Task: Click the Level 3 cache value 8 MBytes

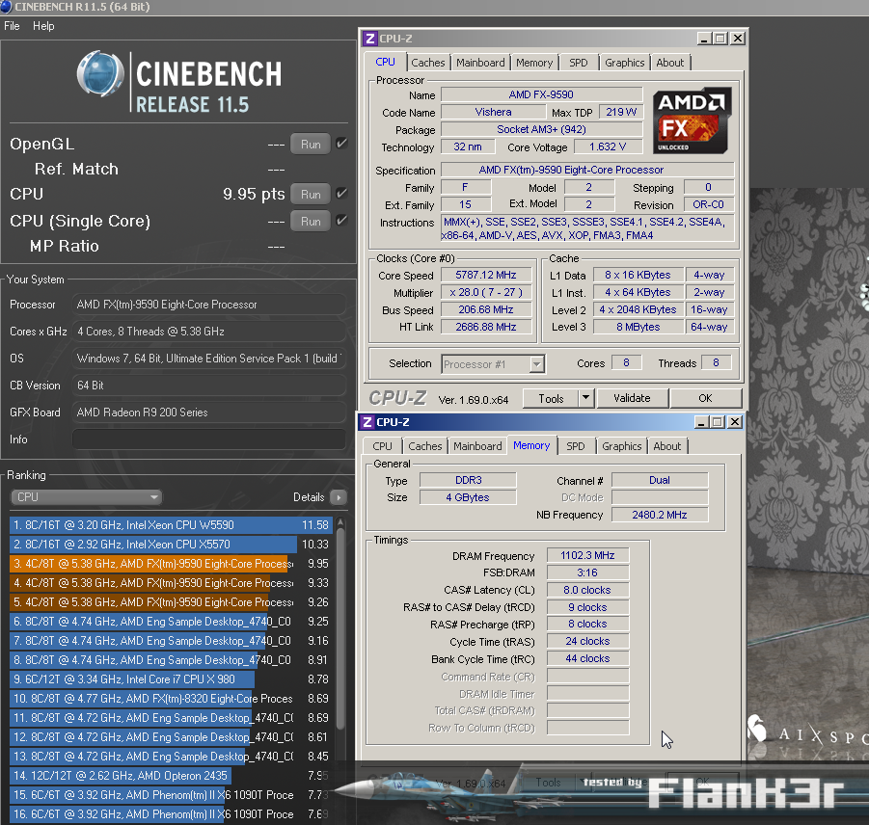Action: 638,328
